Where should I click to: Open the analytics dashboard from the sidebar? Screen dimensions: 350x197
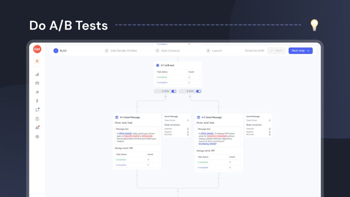[x=37, y=74]
